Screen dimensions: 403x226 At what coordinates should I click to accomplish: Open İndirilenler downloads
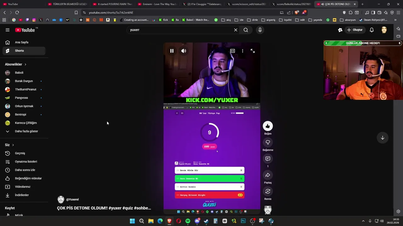click(24, 195)
